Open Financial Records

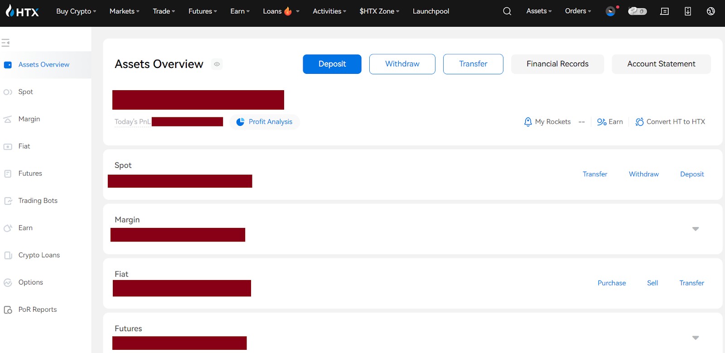click(x=557, y=64)
